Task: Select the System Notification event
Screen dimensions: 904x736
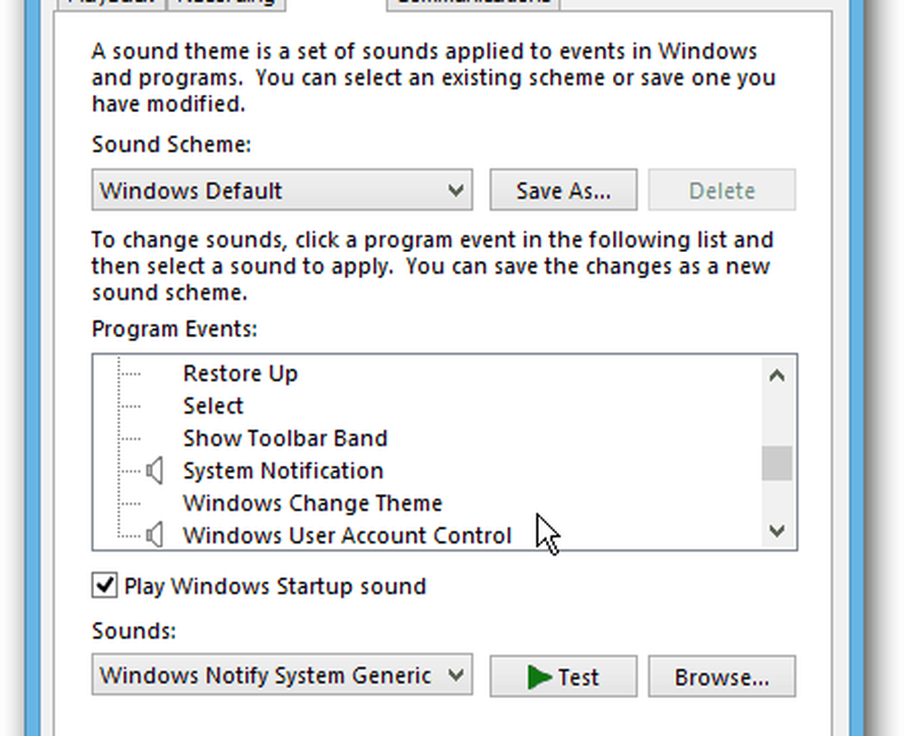Action: click(283, 470)
